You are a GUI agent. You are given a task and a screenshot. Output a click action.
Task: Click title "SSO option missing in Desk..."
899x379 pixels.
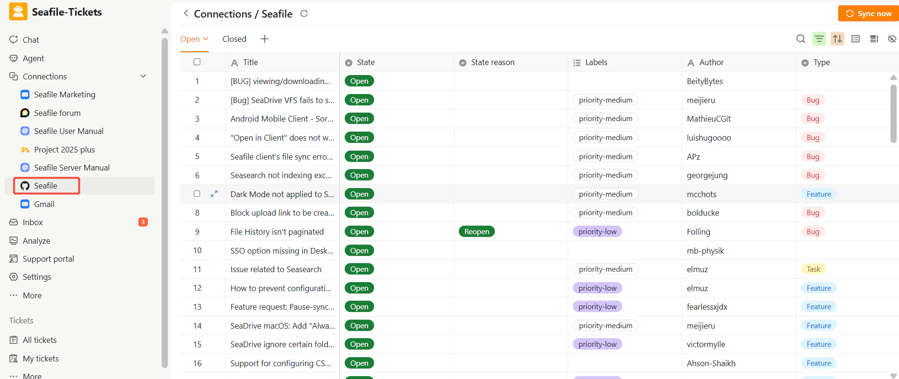[282, 251]
